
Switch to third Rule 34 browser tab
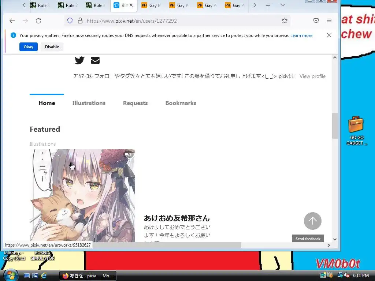tap(96, 5)
